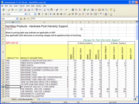The width and height of the screenshot is (139, 104).
Task: Open the Font Name dropdown showing Arial
Action: [26, 14]
